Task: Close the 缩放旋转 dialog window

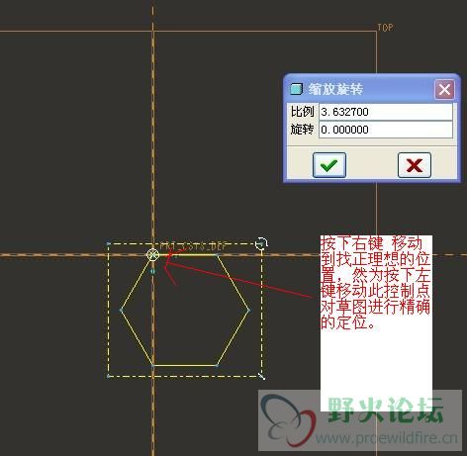Action: point(444,89)
